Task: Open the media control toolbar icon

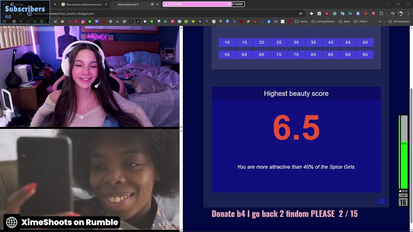Action: click(393, 14)
